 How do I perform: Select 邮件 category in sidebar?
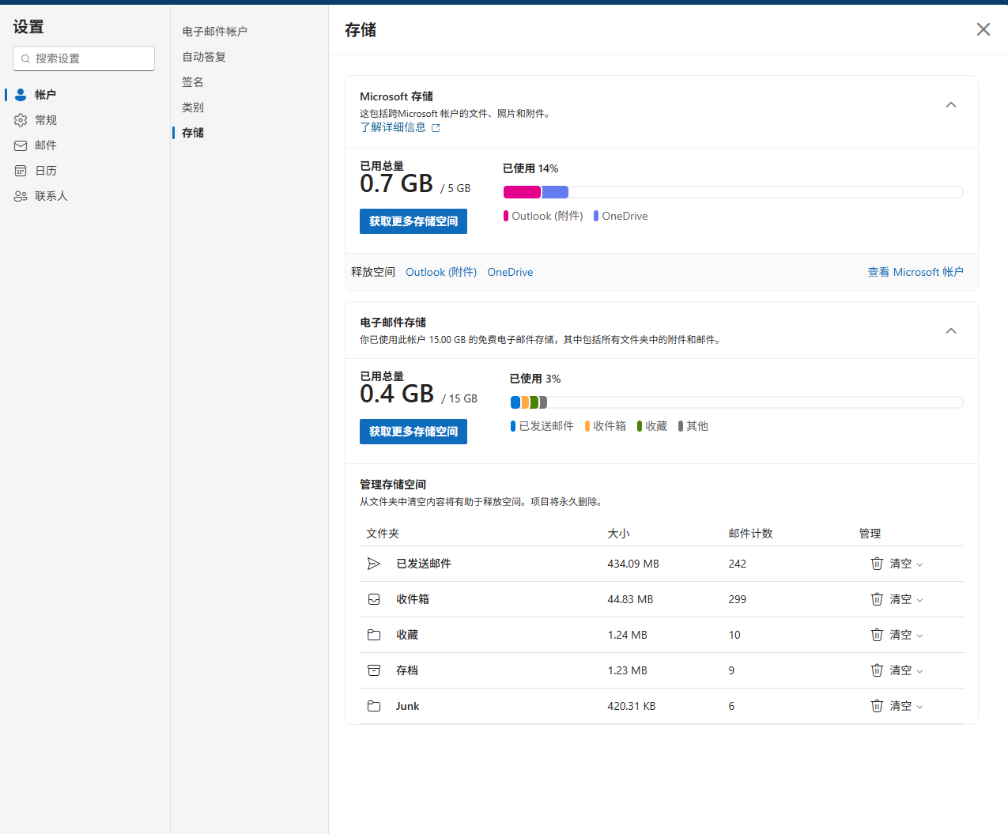pos(46,145)
